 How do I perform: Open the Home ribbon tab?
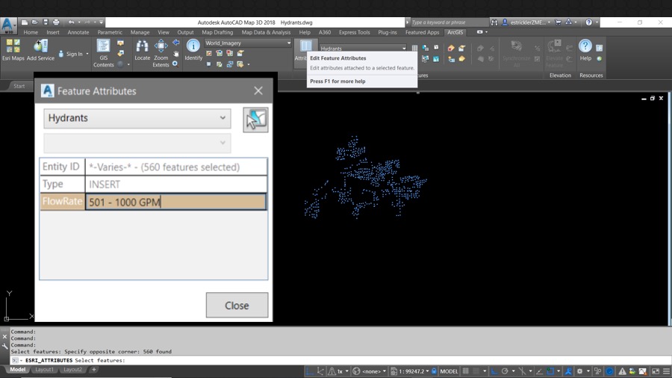pos(31,32)
